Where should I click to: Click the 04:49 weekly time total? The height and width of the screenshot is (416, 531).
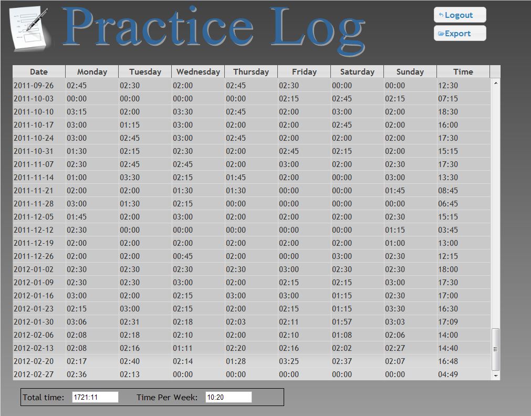point(448,375)
